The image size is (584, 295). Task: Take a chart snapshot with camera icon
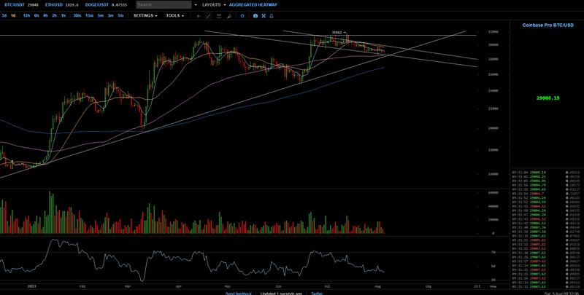coord(255,16)
